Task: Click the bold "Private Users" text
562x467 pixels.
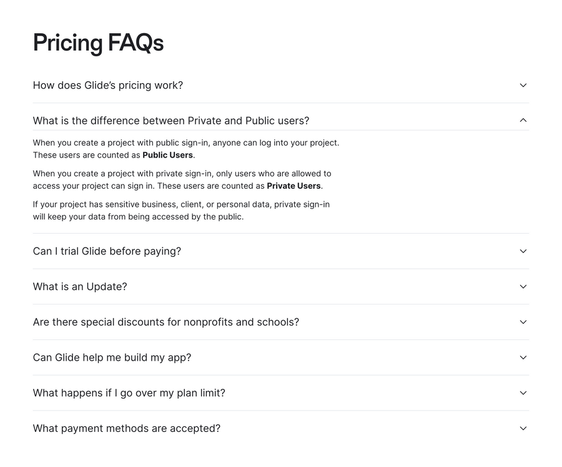Action: 293,186
